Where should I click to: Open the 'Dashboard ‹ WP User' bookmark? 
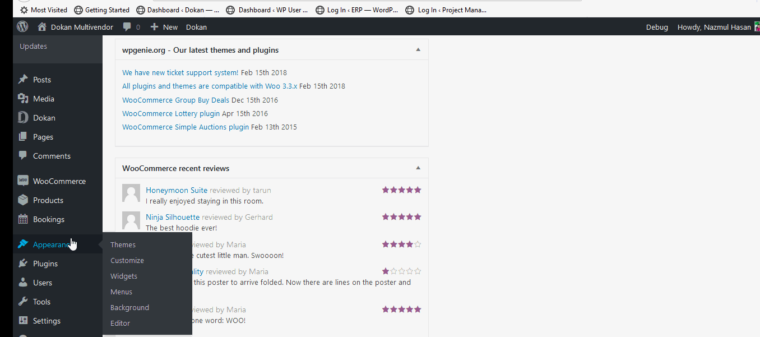[x=267, y=10]
